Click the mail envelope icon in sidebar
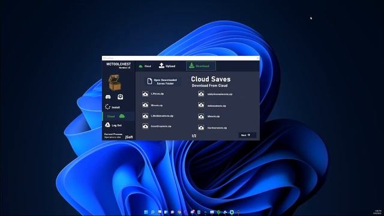The image size is (384, 216). point(120,97)
